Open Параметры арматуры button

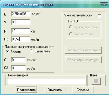pyautogui.click(x=83, y=60)
